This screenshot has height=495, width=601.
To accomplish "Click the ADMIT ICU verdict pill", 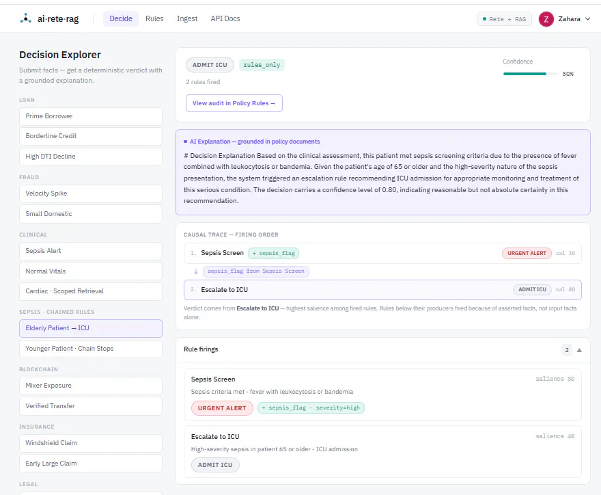I will point(210,65).
